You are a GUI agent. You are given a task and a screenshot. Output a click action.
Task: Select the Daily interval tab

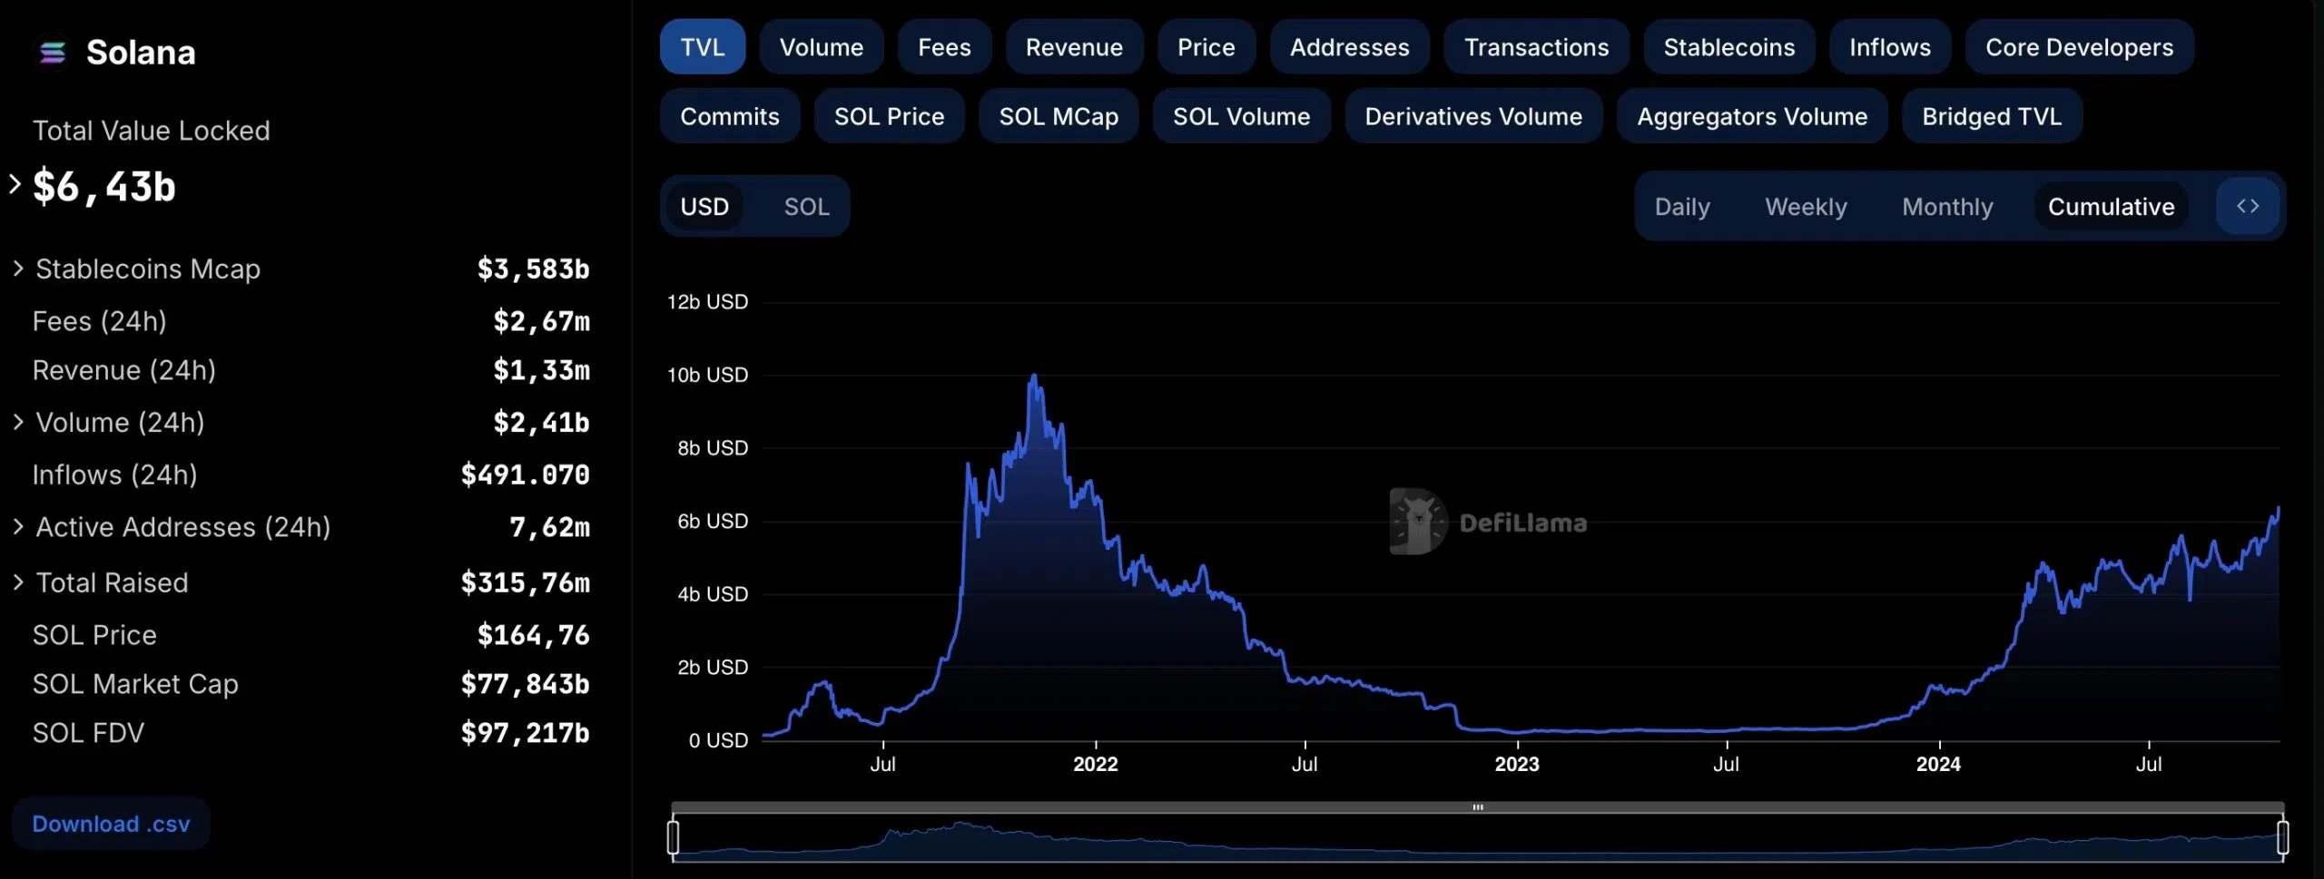[x=1682, y=207]
